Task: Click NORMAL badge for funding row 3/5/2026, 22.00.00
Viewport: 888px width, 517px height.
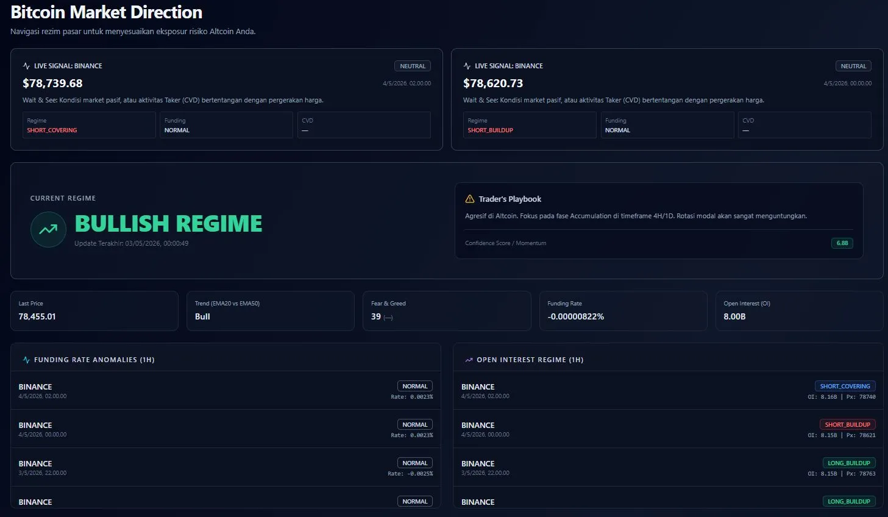Action: point(415,463)
